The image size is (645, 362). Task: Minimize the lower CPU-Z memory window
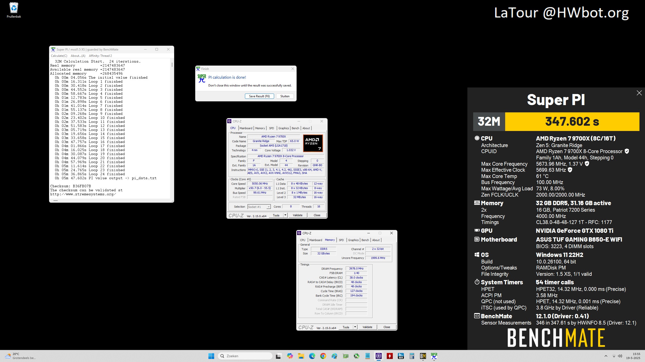coord(368,233)
